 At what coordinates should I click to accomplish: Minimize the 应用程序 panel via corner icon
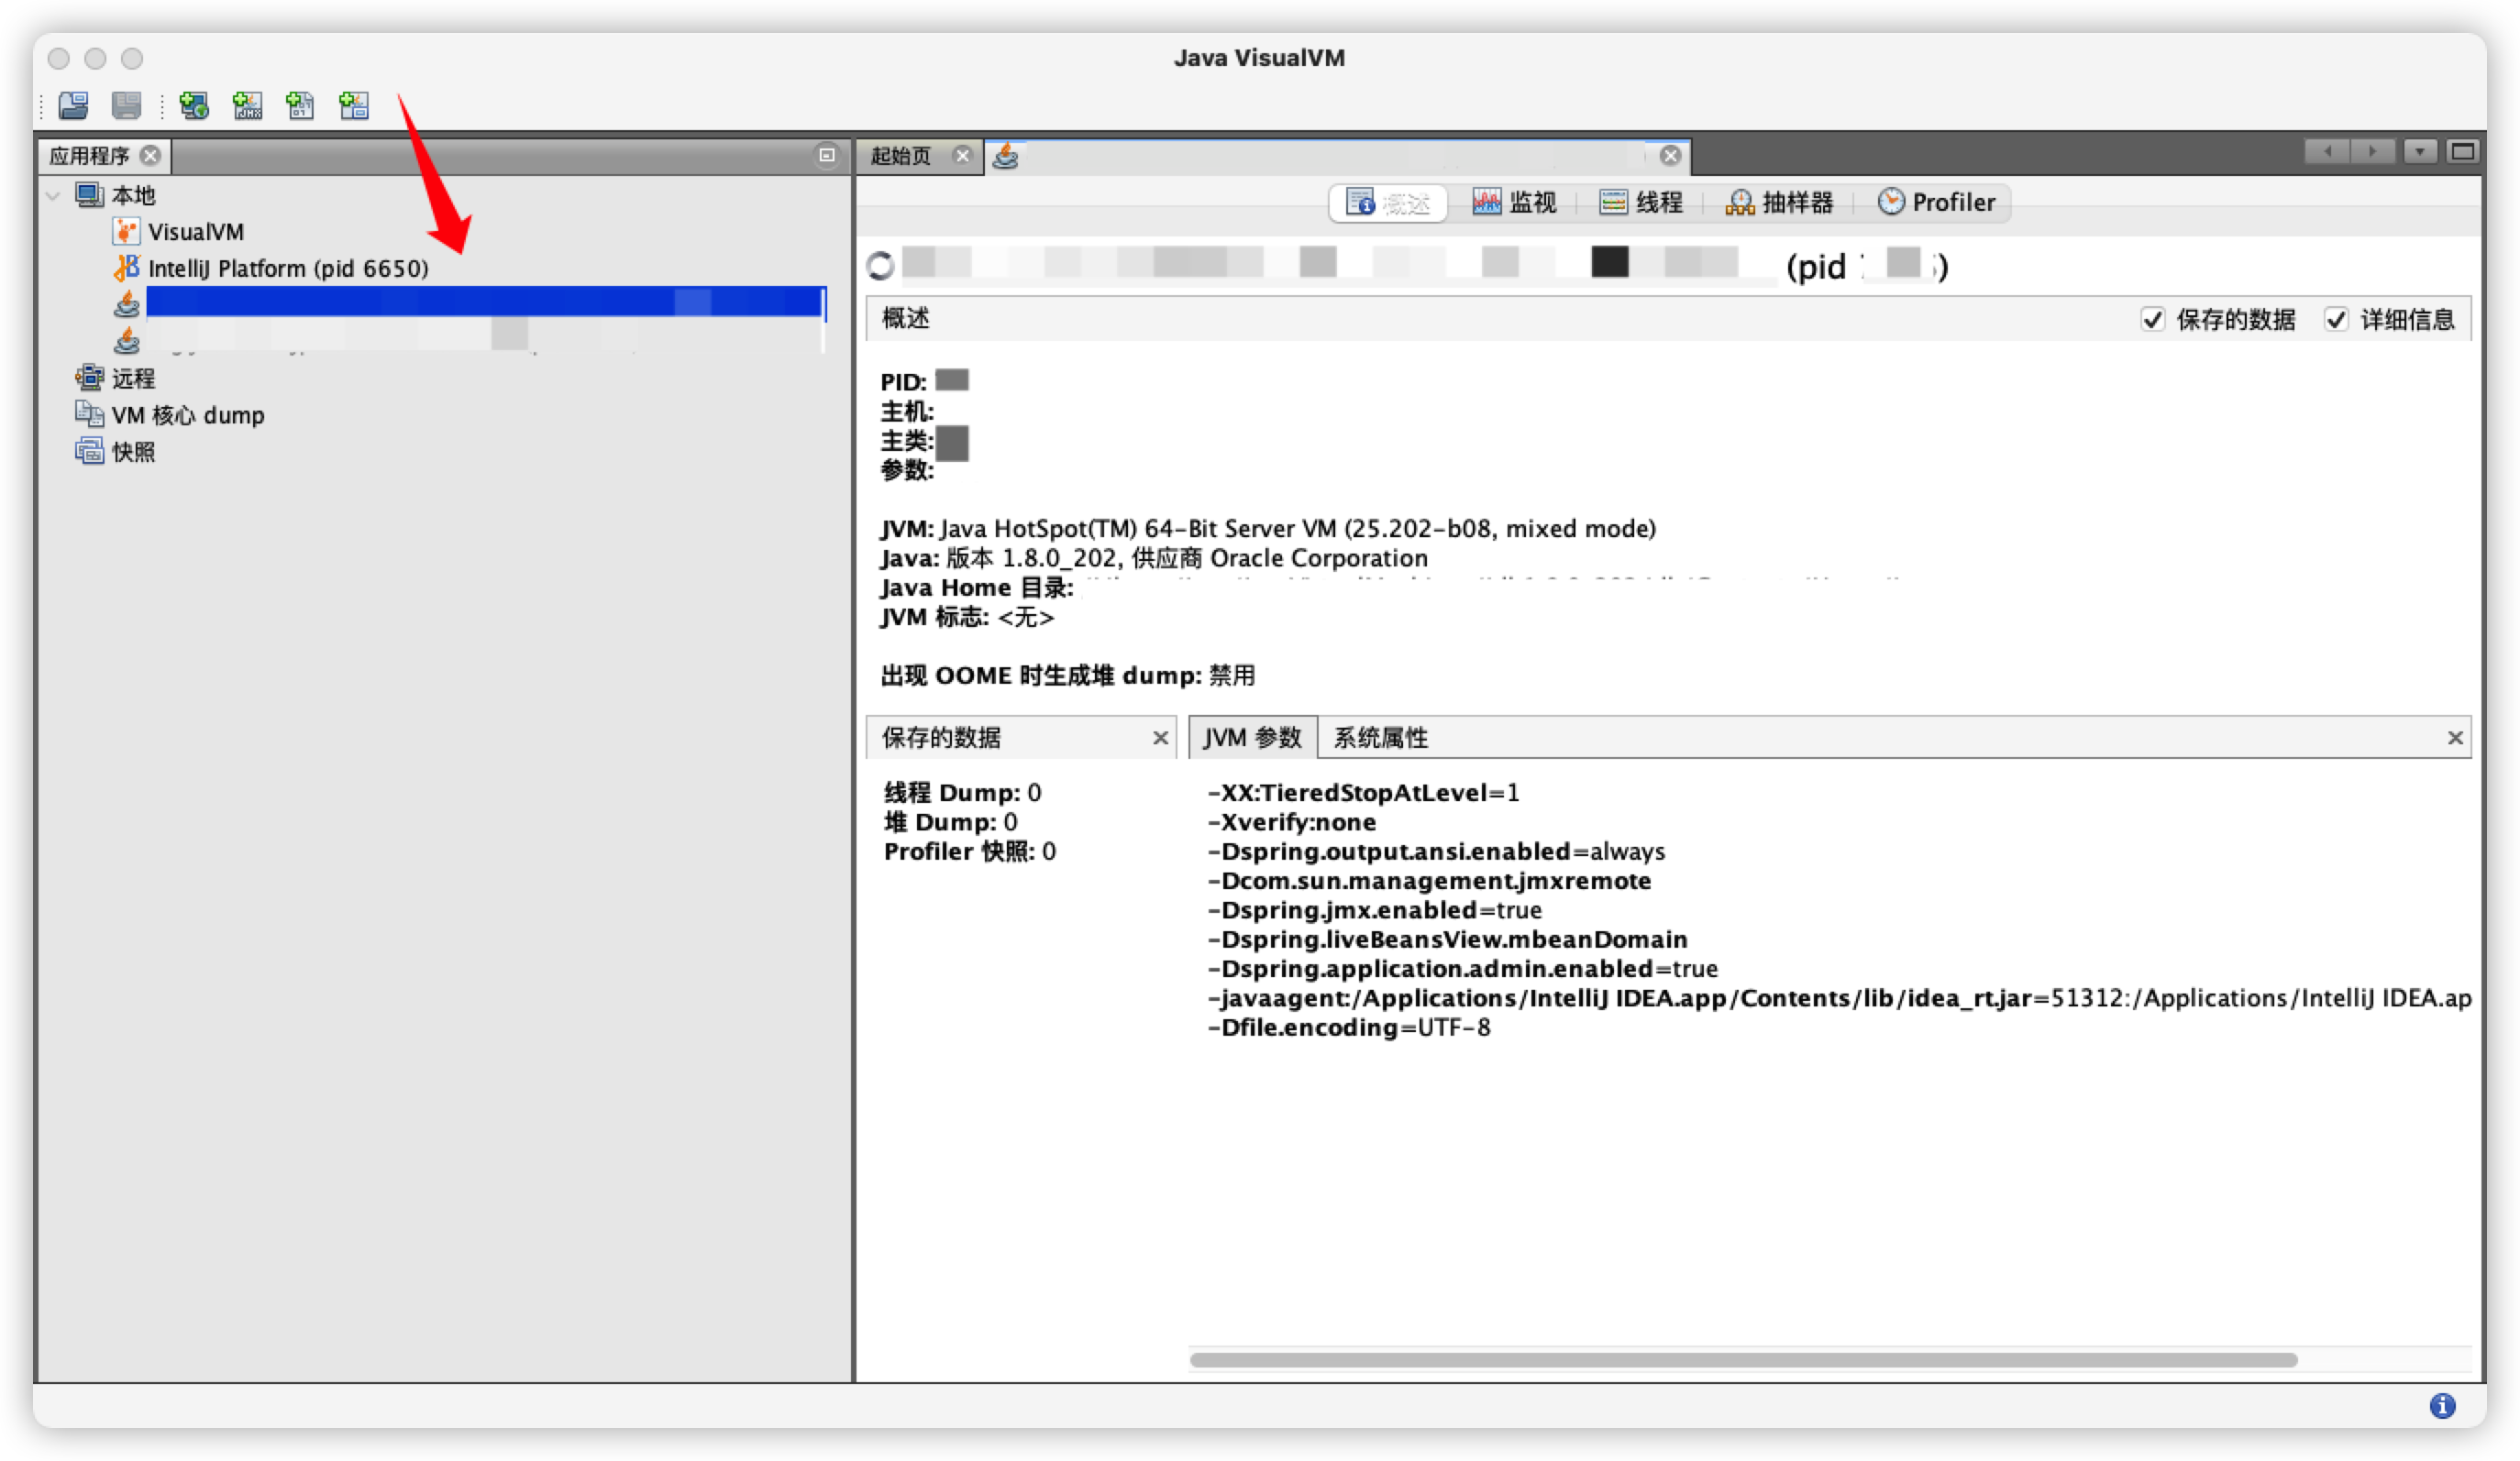click(826, 155)
